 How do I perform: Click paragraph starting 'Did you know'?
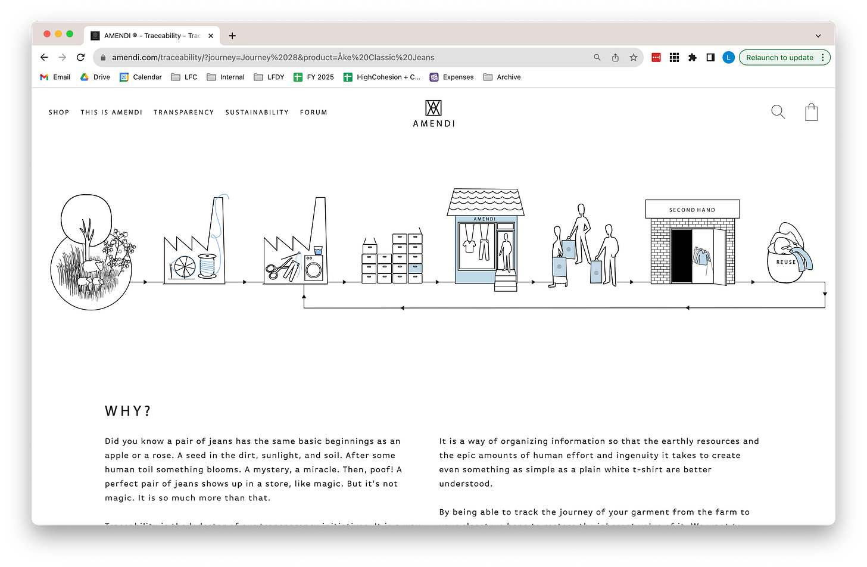click(x=254, y=469)
